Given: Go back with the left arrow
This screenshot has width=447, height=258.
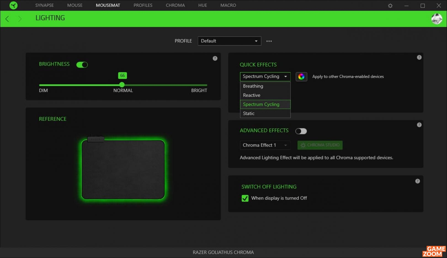Looking at the screenshot, I should click(x=7, y=19).
